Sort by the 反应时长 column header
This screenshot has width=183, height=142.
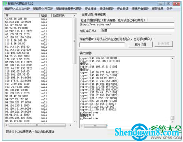click(x=62, y=15)
